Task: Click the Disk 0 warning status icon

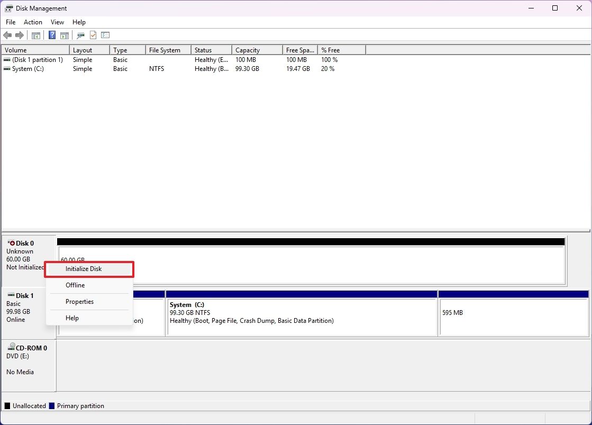Action: (x=11, y=242)
